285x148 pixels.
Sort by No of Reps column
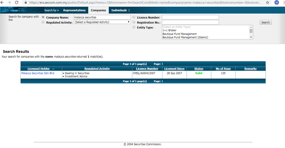223,69
